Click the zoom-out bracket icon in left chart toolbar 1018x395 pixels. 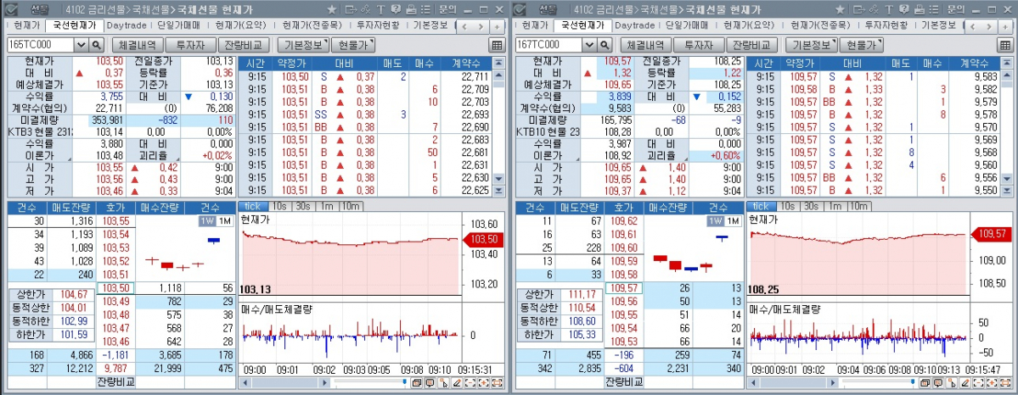coord(470,382)
